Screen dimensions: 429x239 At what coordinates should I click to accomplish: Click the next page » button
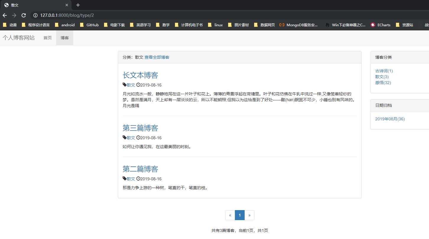[x=249, y=215]
